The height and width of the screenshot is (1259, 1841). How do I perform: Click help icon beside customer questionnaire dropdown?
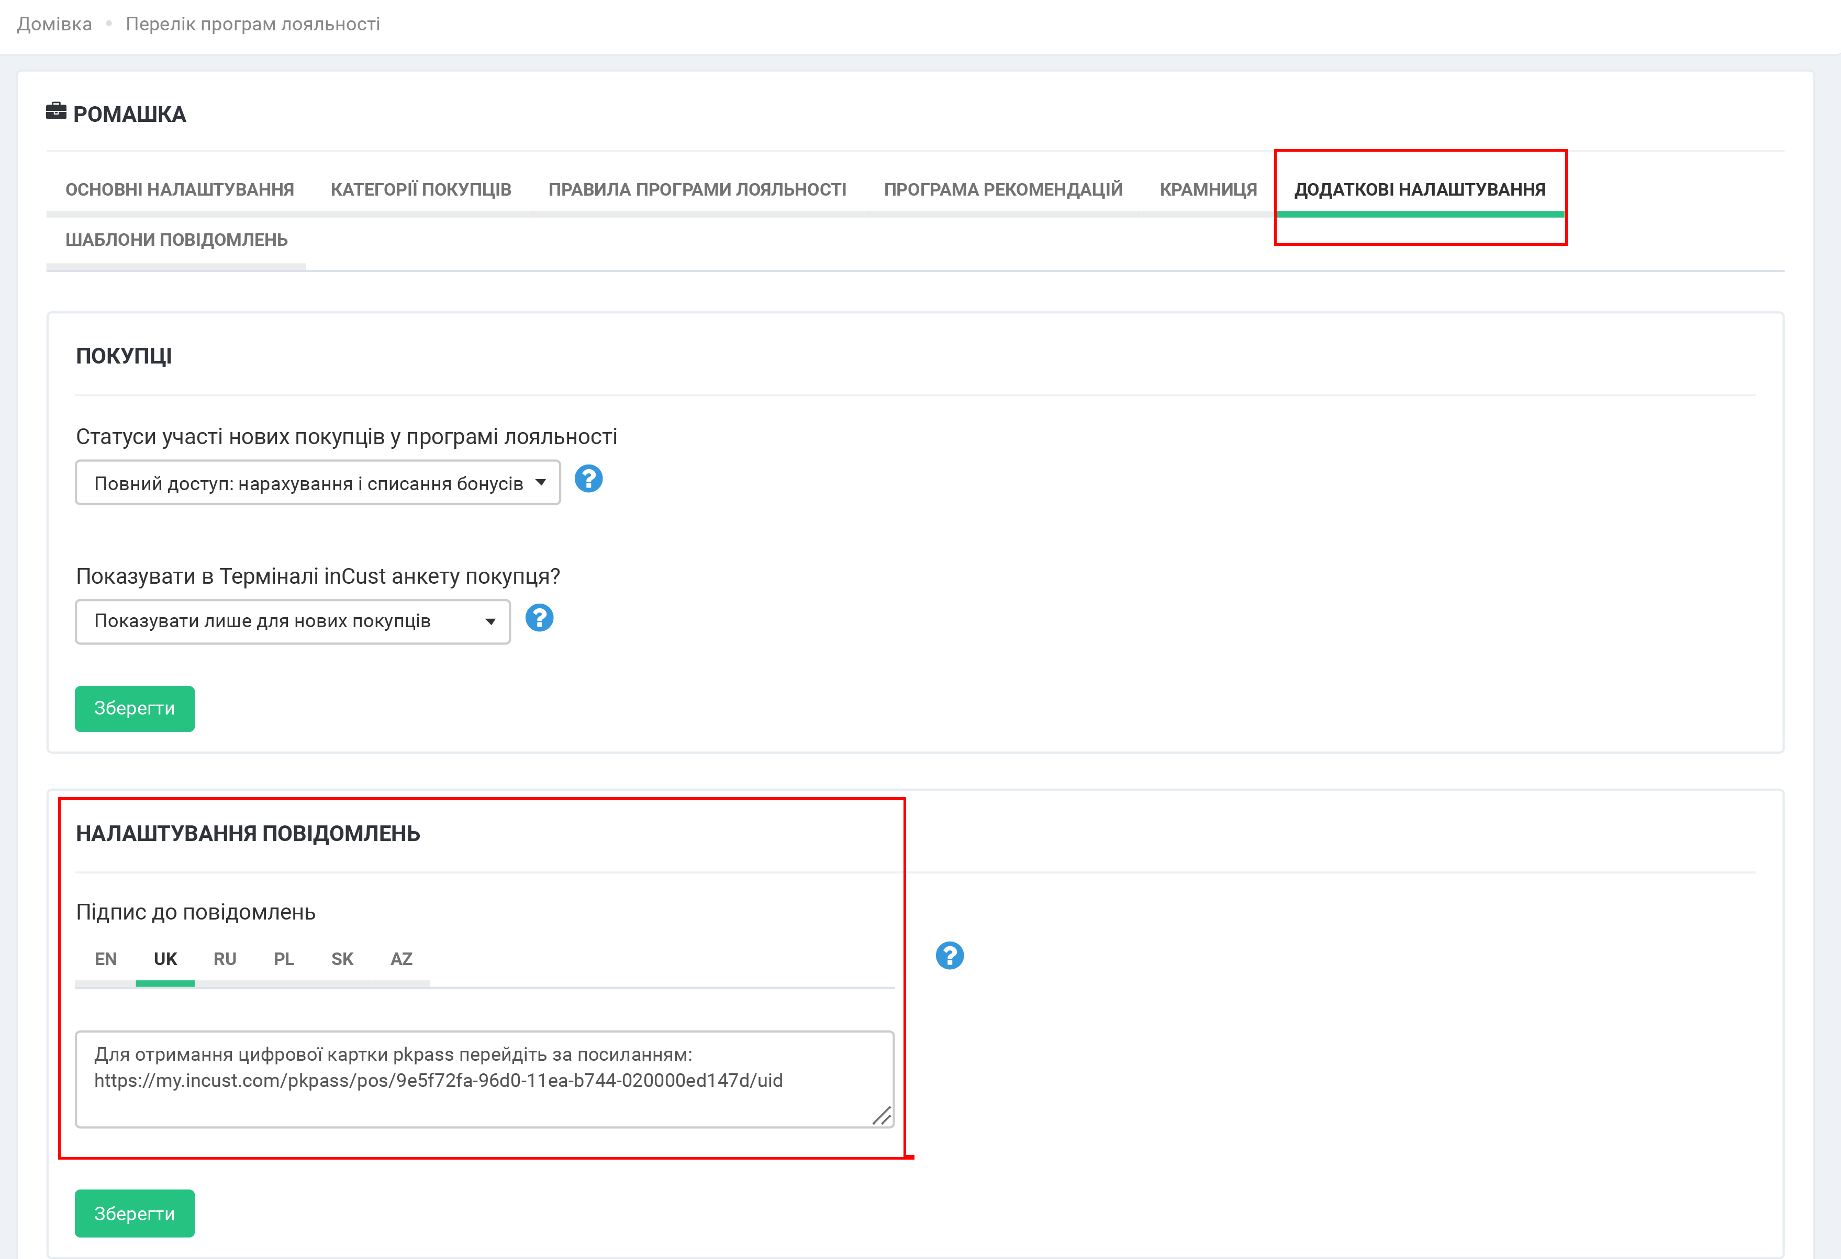click(539, 618)
